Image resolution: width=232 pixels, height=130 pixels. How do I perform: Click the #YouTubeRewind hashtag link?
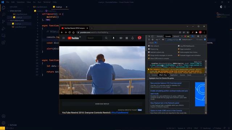coord(120,113)
